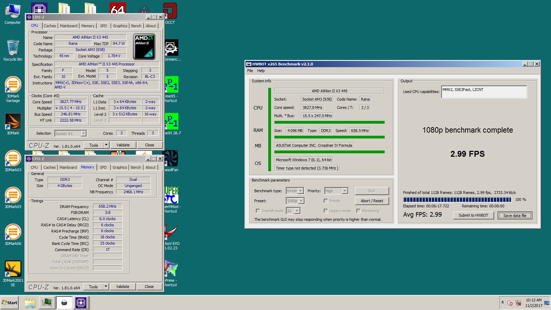
Task: Click the Core Speed value 3827.77 MHz
Action: [71, 102]
